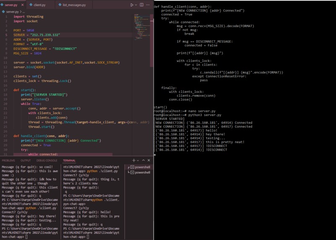This screenshot has height=240, width=336.
Task: Click '[SERVER STARTED]' in the SSH terminal window
Action: (169, 119)
